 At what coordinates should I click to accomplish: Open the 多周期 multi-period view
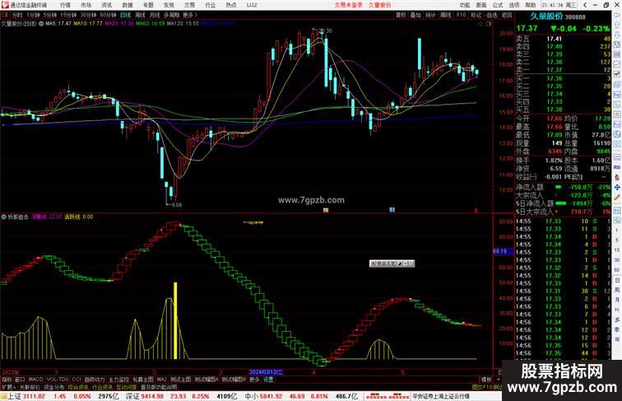(171, 15)
